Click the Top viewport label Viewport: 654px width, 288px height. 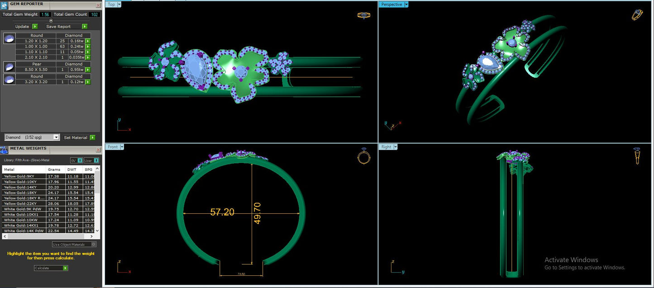pos(111,5)
